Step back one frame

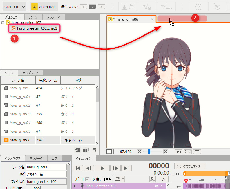point(89,168)
